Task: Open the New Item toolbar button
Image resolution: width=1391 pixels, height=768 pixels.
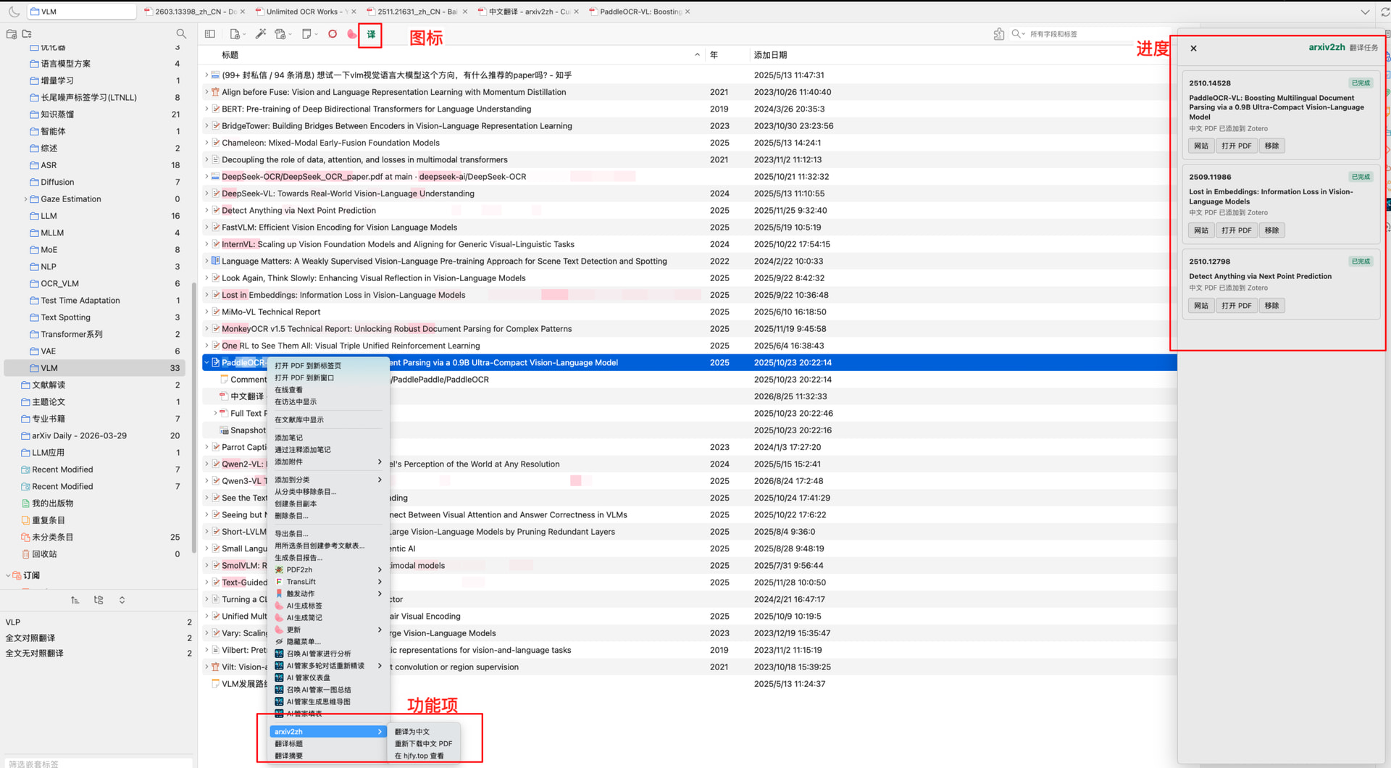Action: [x=236, y=34]
